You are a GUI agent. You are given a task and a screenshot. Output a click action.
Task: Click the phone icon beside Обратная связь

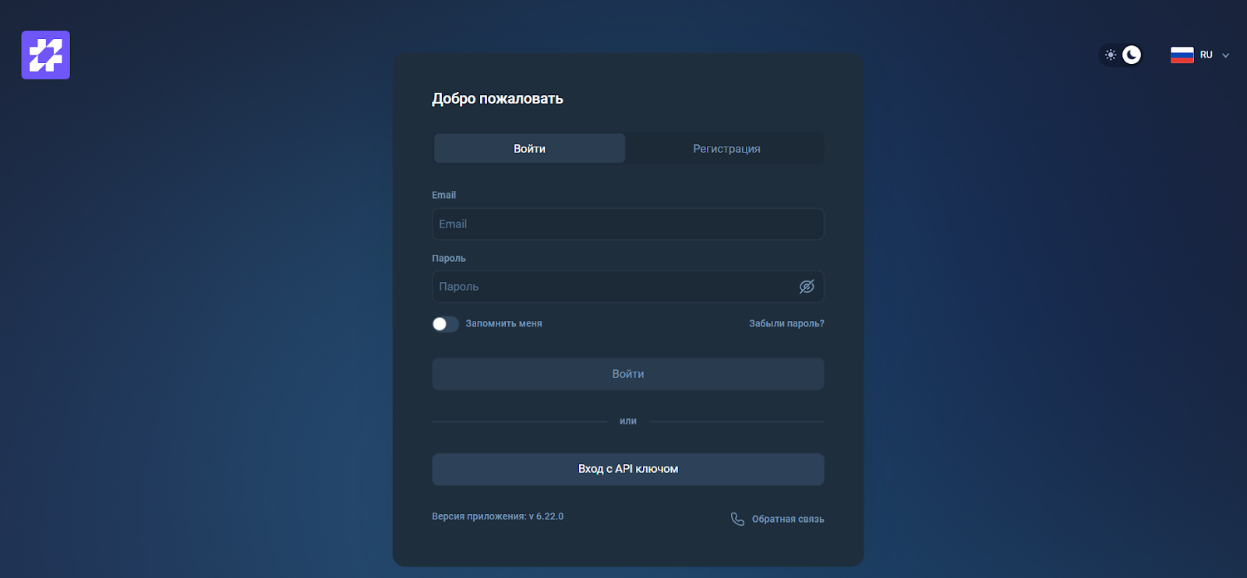[x=737, y=519]
